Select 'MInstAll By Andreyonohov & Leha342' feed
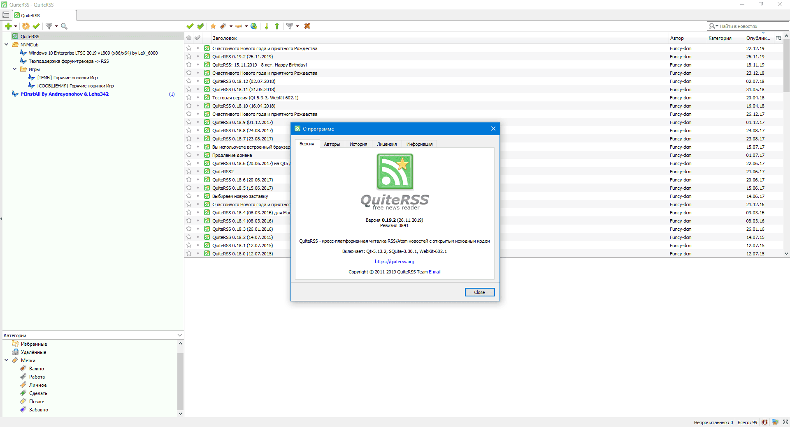790x427 pixels. click(65, 94)
